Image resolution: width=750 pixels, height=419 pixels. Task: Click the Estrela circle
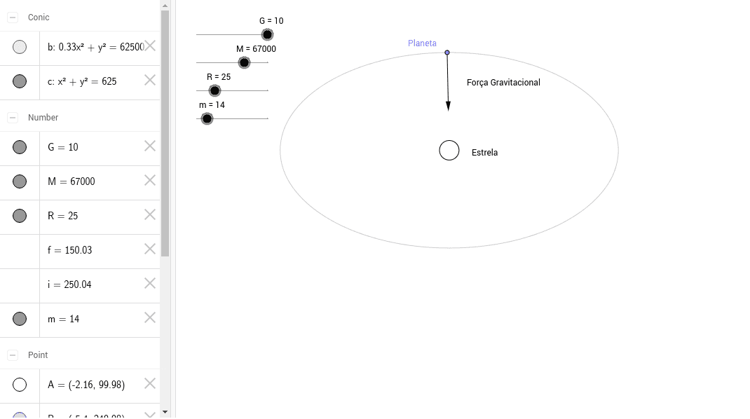(449, 151)
